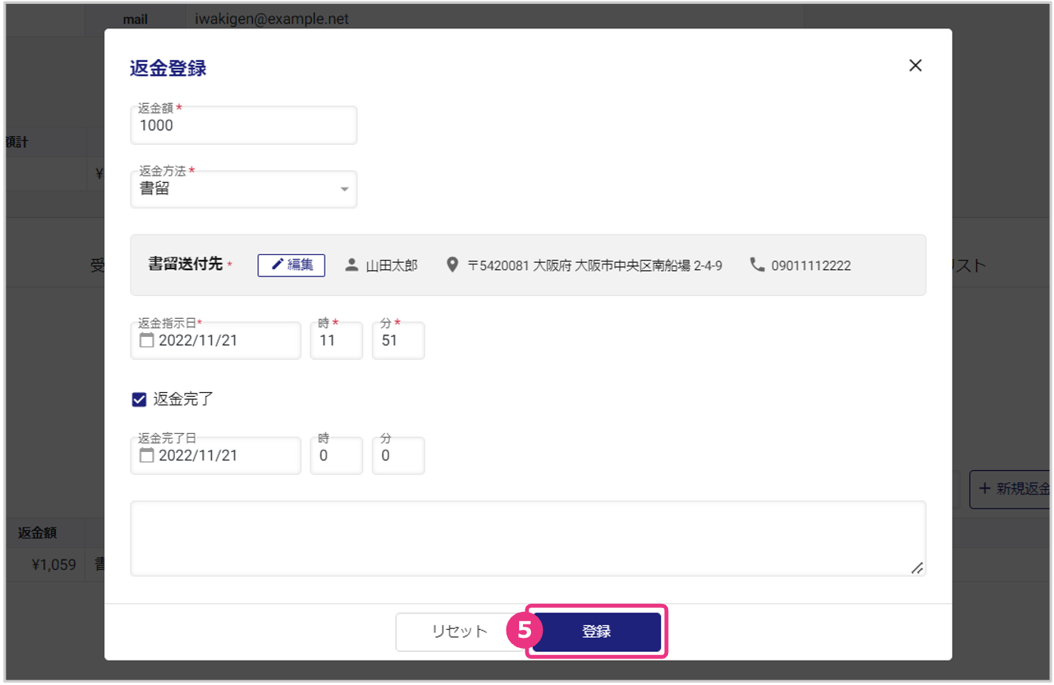Click the 返金指示日 minute field

pyautogui.click(x=398, y=341)
